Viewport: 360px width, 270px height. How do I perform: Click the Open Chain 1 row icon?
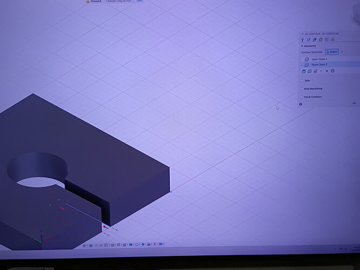point(306,59)
